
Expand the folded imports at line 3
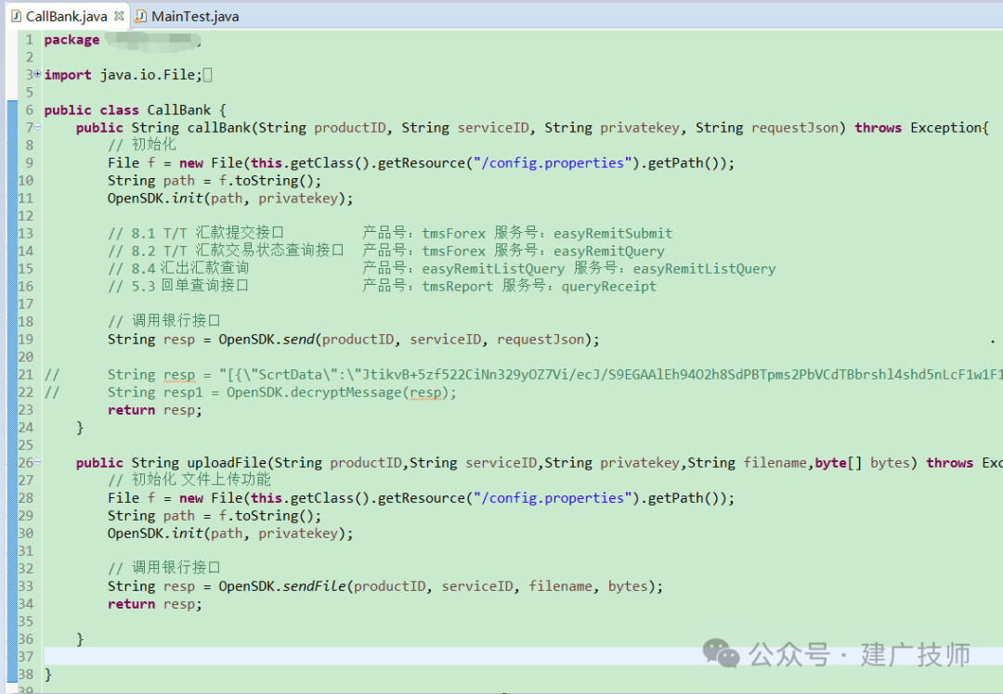click(38, 74)
